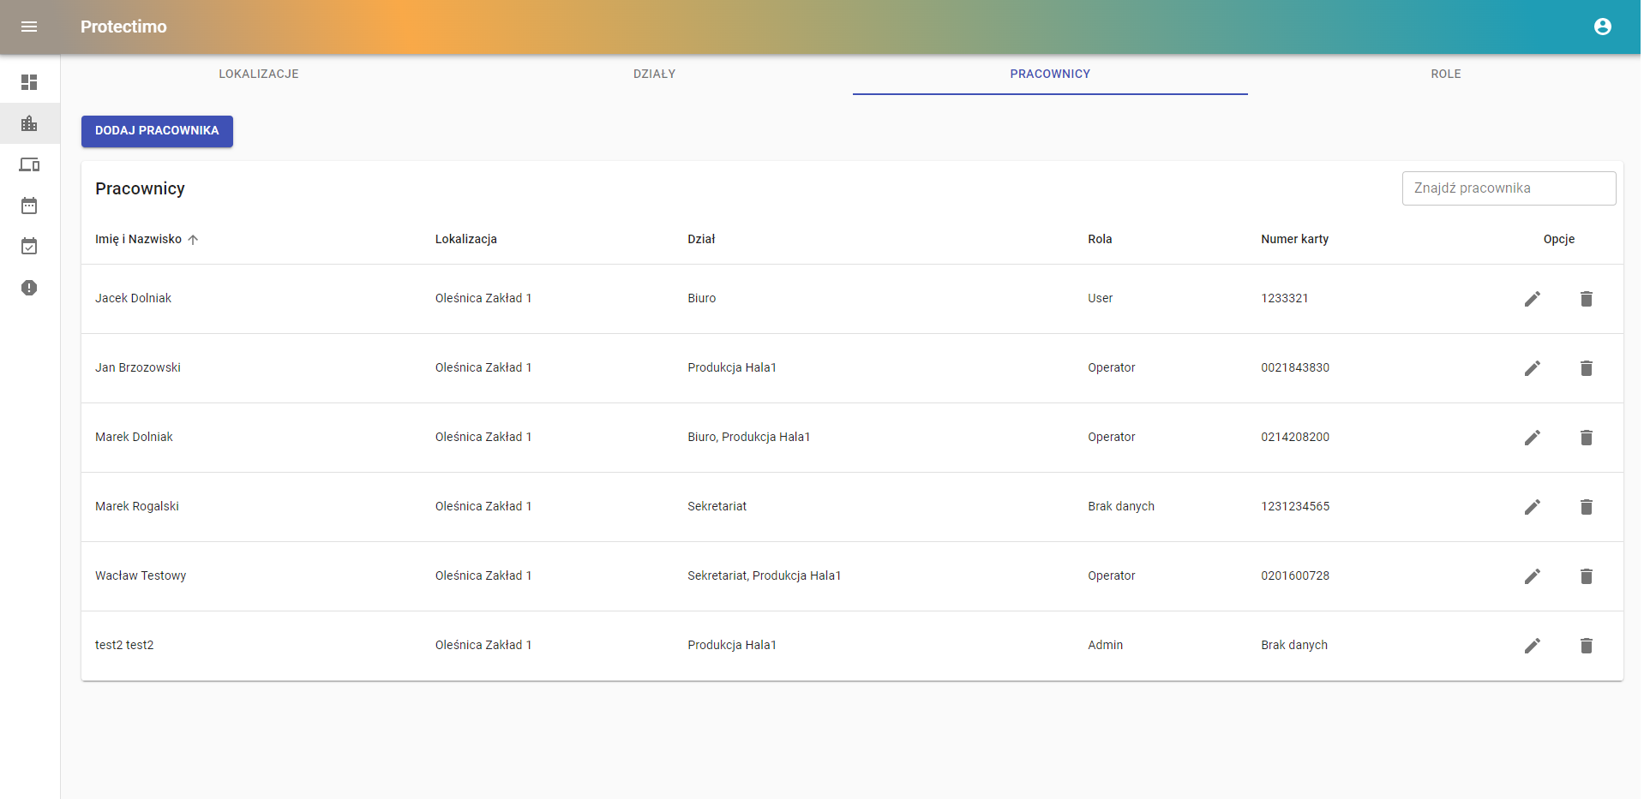Focus the Znajdź pracownika search field

1509,188
